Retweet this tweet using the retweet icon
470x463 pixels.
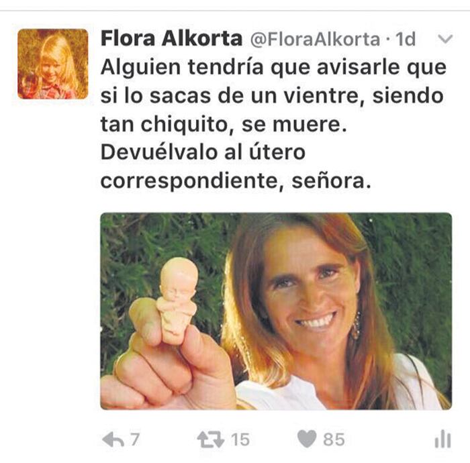[211, 440]
